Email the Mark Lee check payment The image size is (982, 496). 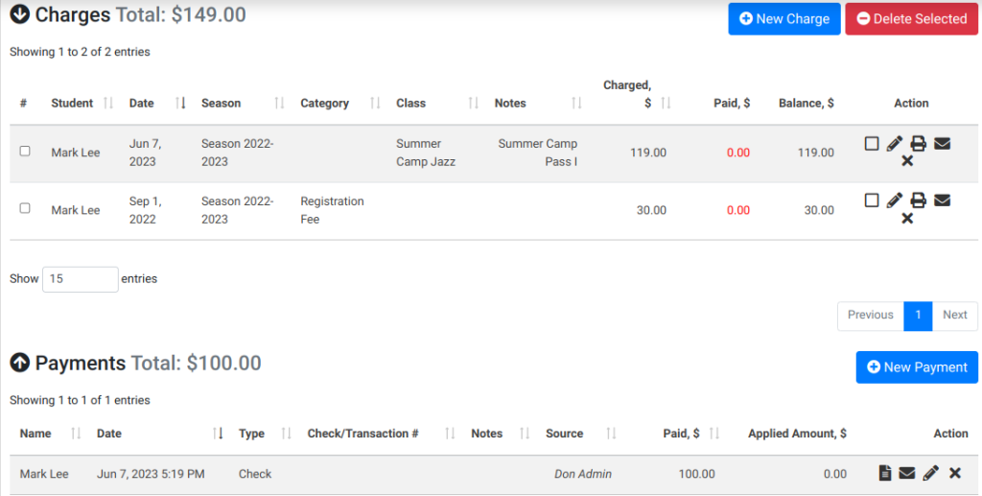907,473
